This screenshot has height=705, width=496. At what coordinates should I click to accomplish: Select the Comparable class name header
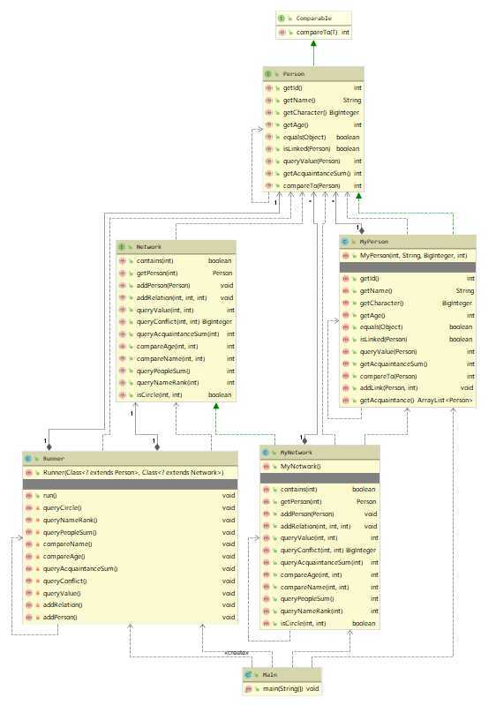314,19
